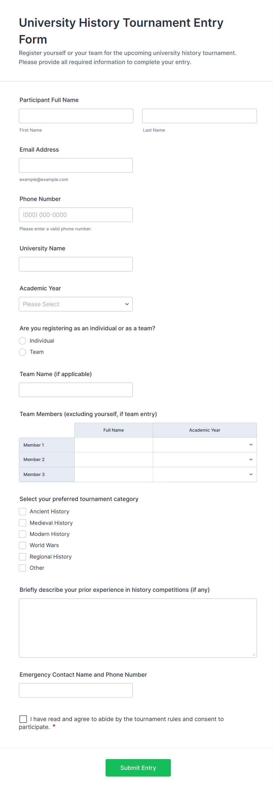Enable the World Wars checkbox

(22, 545)
